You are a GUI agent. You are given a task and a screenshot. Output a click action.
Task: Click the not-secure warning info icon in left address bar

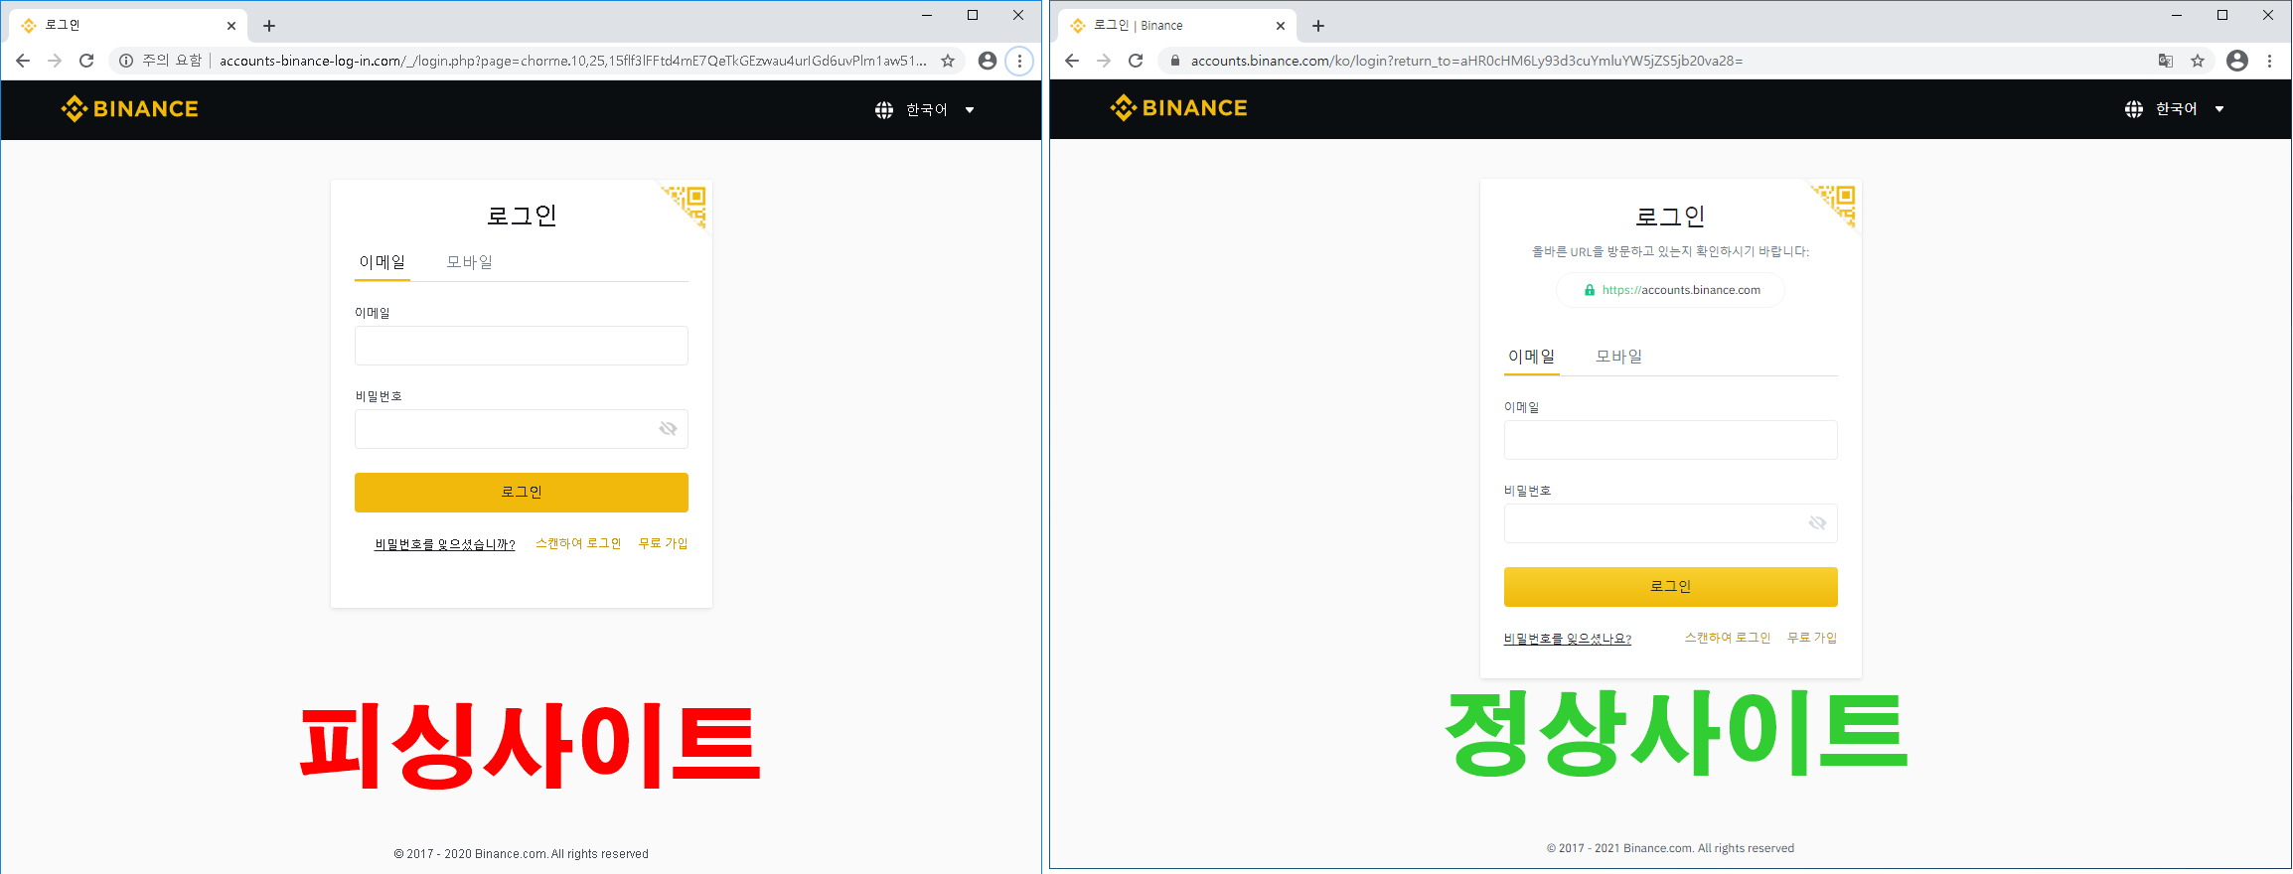pos(126,61)
